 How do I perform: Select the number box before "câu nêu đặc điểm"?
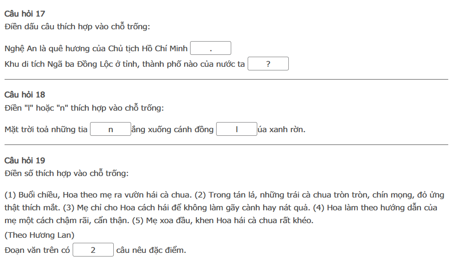(x=93, y=250)
